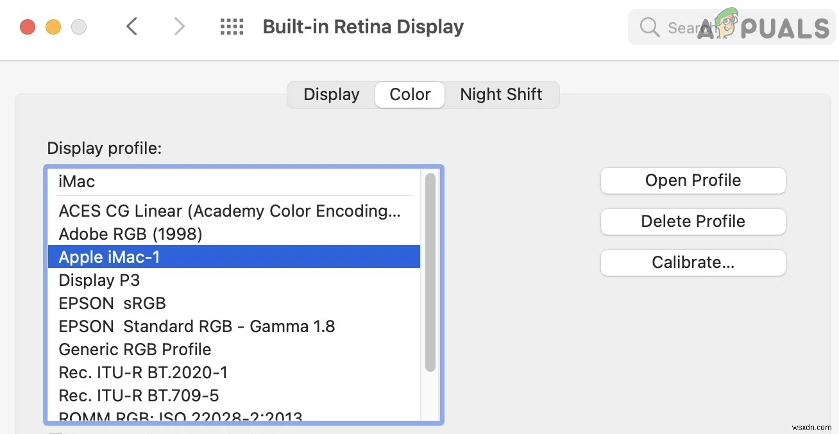
Task: Click the Delete Profile button
Action: coord(693,221)
